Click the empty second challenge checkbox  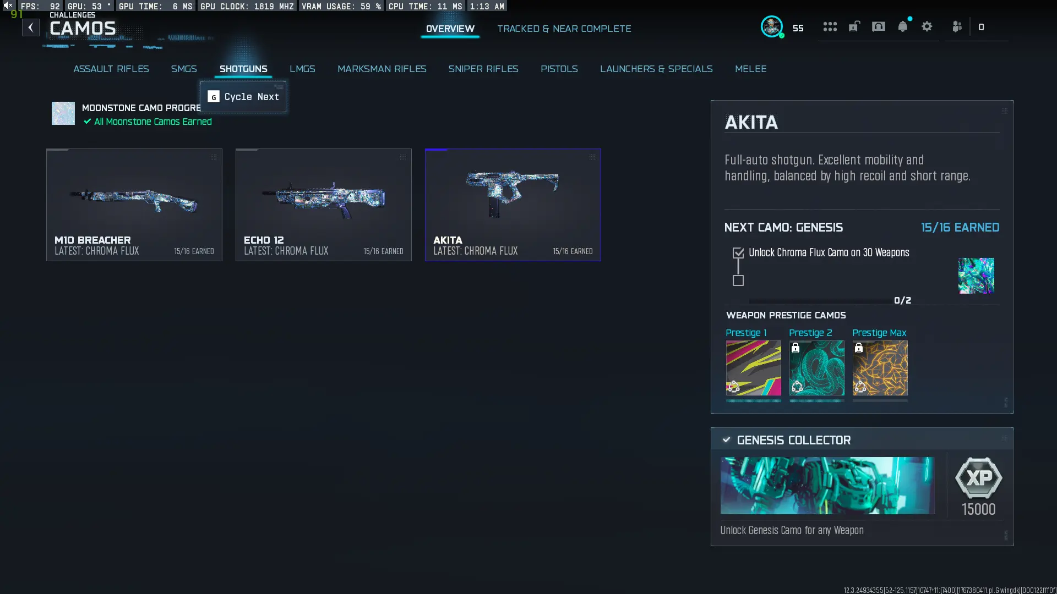[738, 280]
